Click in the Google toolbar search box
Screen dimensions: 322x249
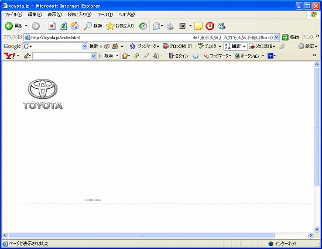(x=56, y=46)
